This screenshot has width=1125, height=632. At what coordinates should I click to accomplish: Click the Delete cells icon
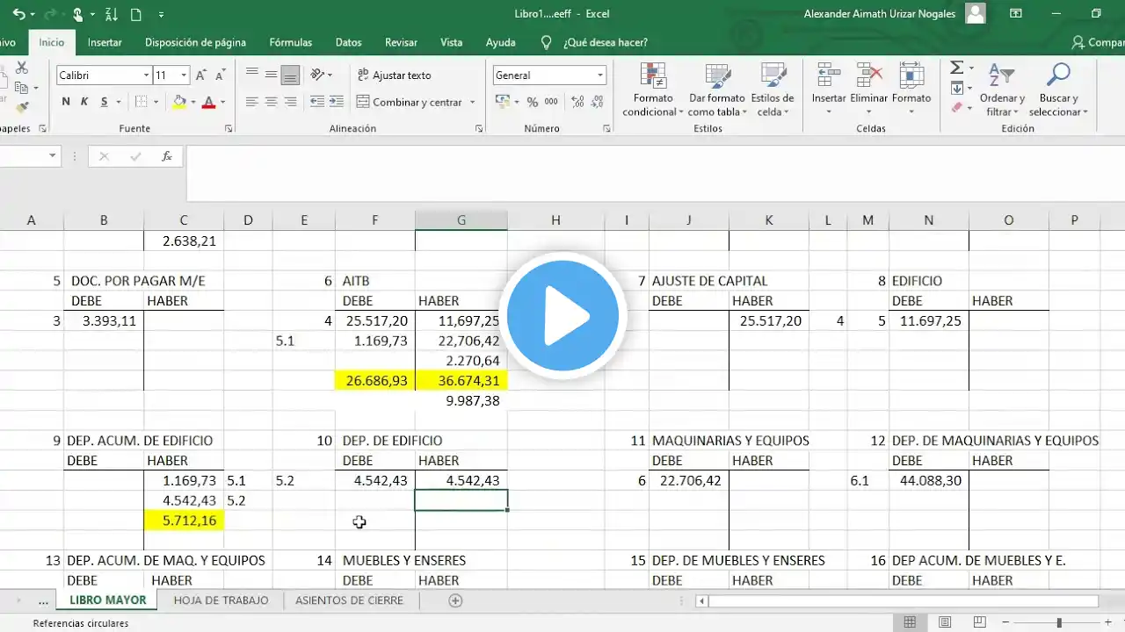868,77
